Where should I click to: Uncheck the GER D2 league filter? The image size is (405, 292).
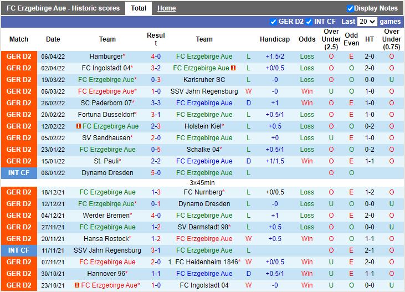273,22
